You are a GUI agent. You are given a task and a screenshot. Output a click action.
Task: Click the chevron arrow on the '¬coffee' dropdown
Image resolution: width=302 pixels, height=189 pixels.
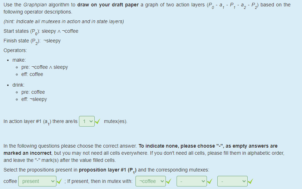pos(162,181)
